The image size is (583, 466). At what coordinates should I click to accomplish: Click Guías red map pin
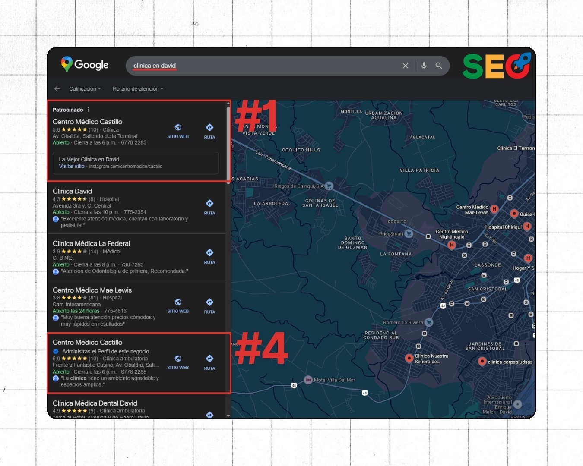click(x=514, y=213)
